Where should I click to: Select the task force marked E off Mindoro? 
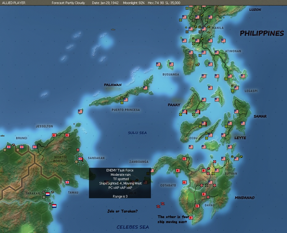pyautogui.click(x=197, y=64)
